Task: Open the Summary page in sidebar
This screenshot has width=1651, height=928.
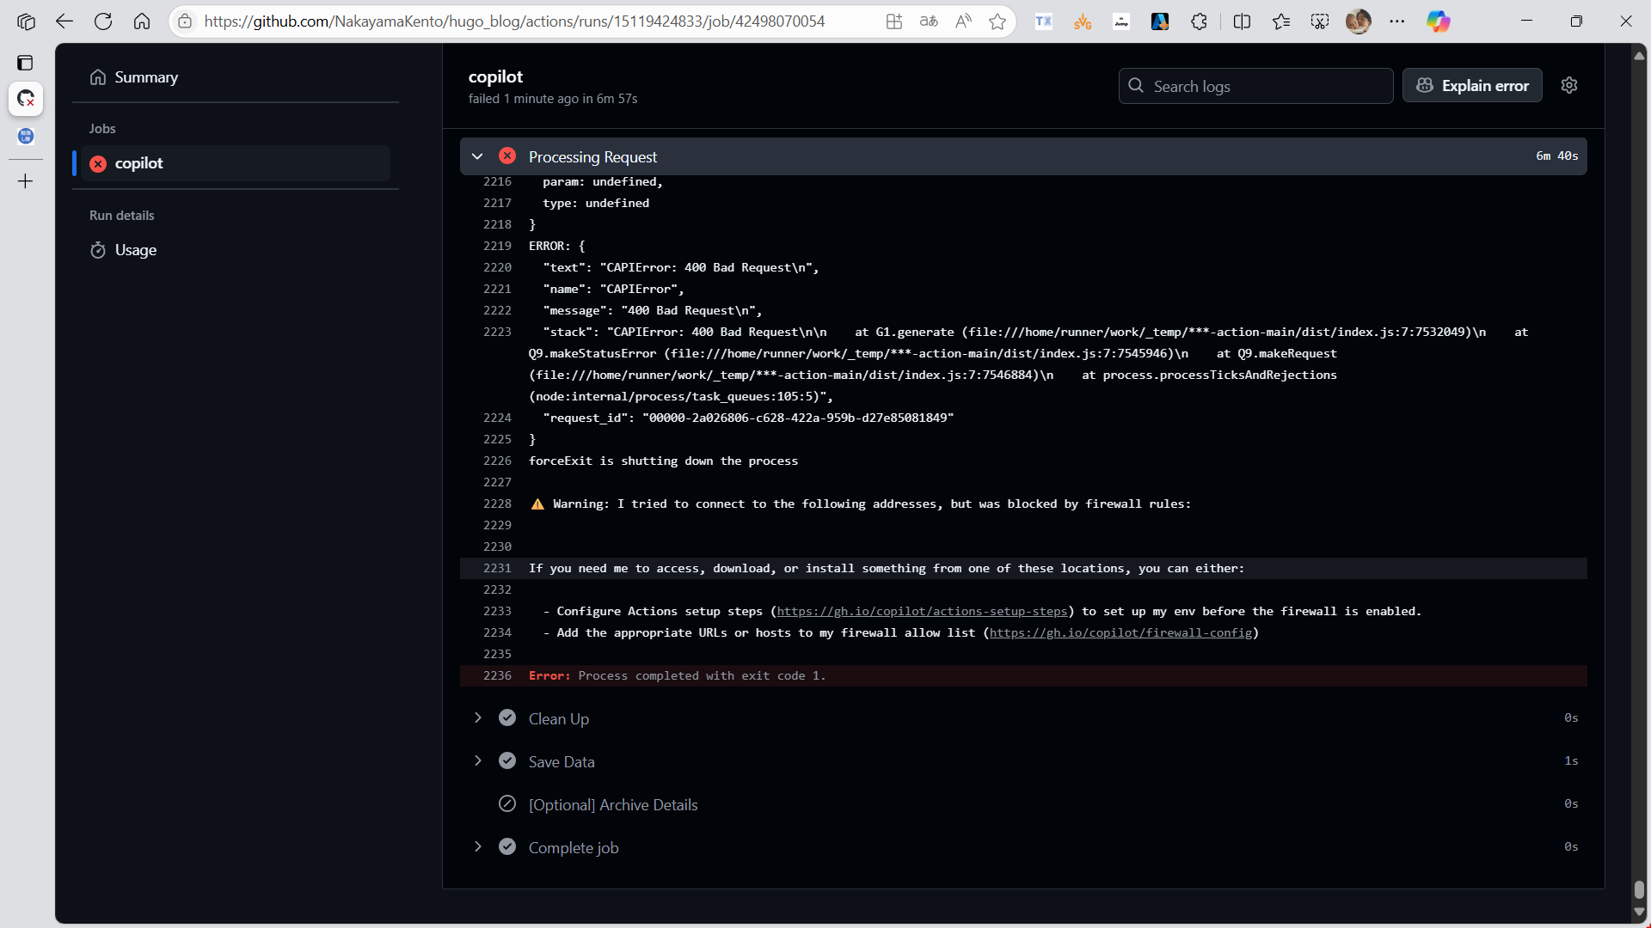Action: (146, 77)
